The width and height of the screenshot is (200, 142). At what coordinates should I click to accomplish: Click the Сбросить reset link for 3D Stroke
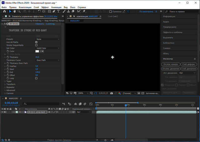pos(39,24)
